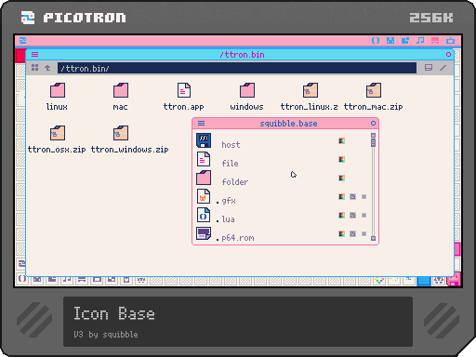The image size is (476, 357).
Task: Close the squibble.base window
Action: click(x=373, y=124)
